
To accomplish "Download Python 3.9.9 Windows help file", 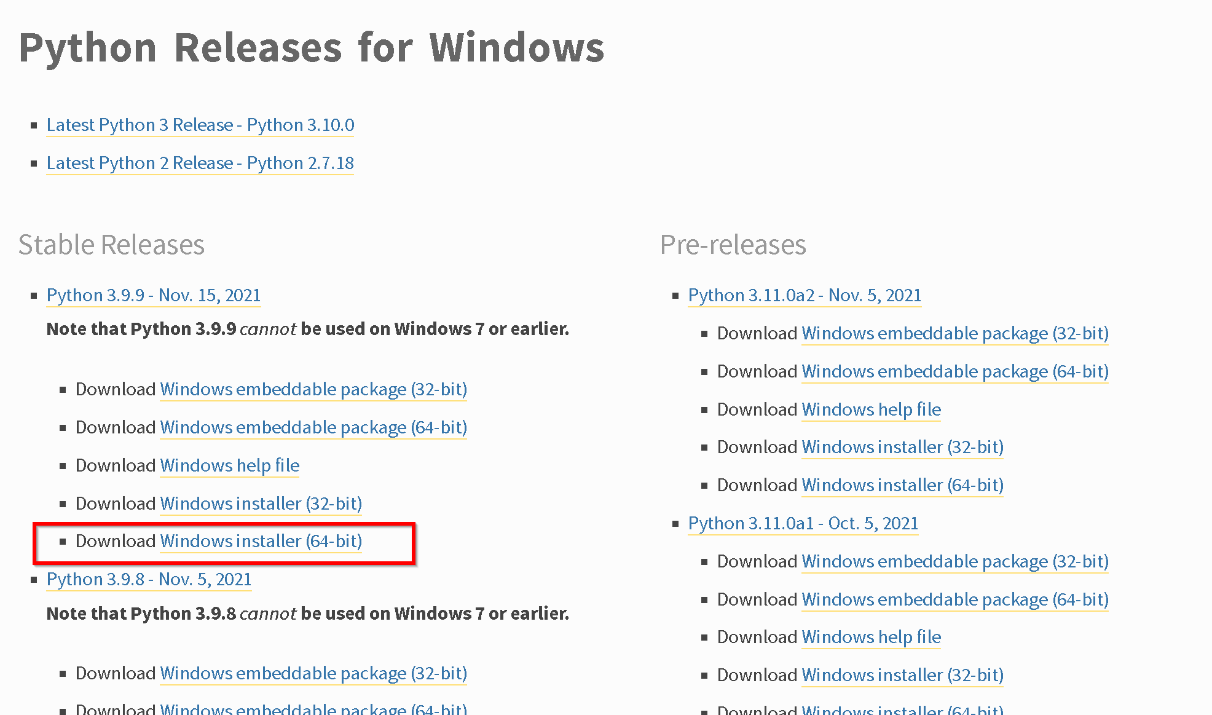I will (x=230, y=465).
